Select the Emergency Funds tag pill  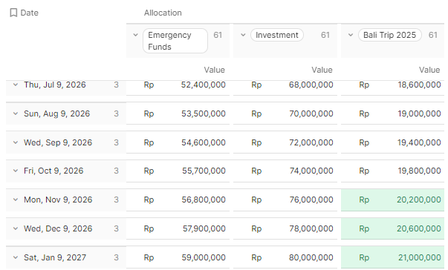[x=175, y=41]
